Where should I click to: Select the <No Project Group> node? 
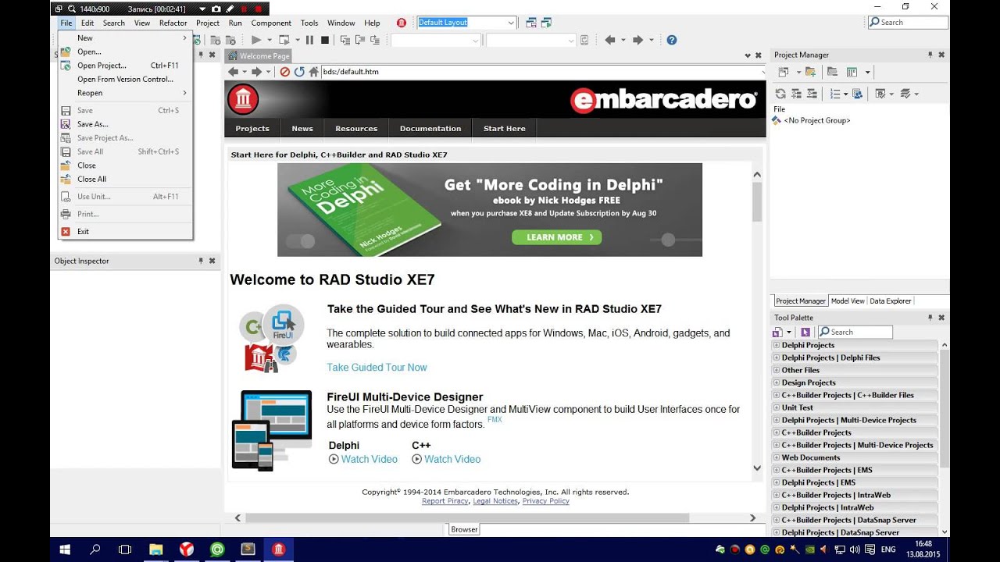pos(816,121)
